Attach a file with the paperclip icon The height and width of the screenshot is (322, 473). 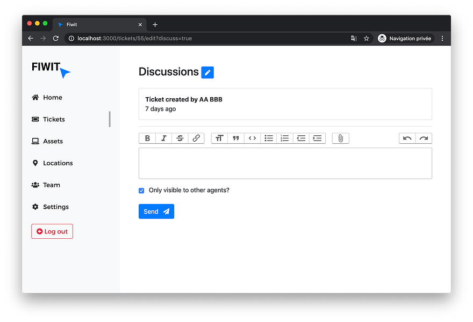point(341,138)
